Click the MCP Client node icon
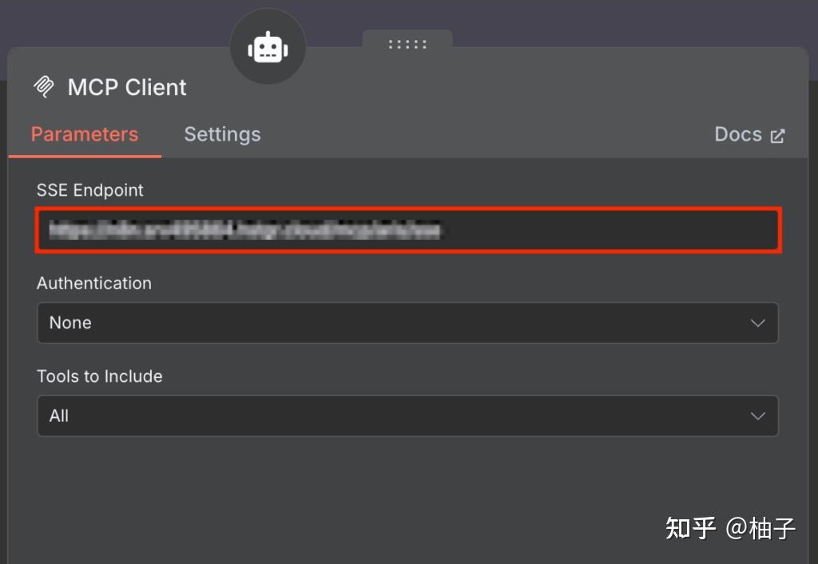This screenshot has width=818, height=564. tap(44, 87)
